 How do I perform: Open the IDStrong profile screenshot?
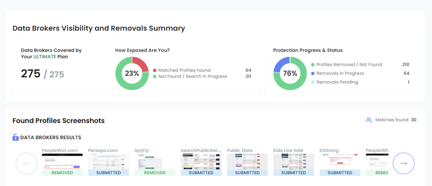pyautogui.click(x=340, y=161)
